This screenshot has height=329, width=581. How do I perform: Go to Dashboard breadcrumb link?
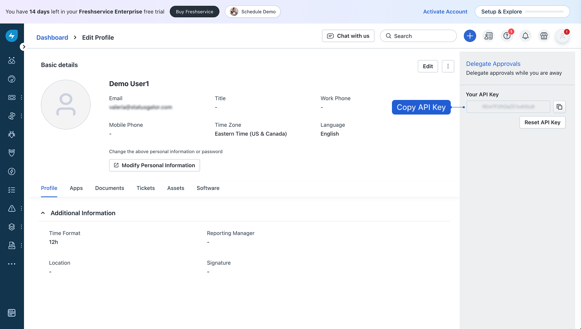52,37
